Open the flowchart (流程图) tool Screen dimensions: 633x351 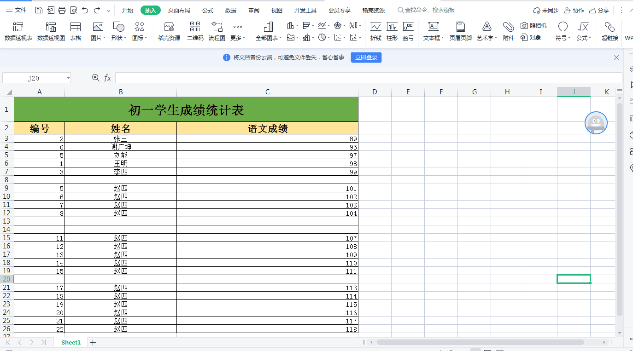click(217, 31)
